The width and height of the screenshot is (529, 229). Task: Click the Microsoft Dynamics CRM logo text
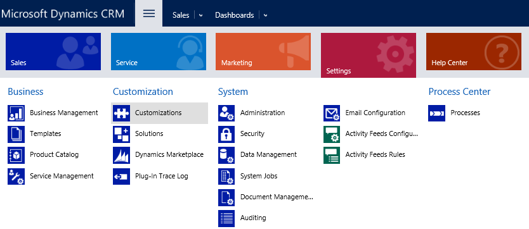pyautogui.click(x=63, y=14)
